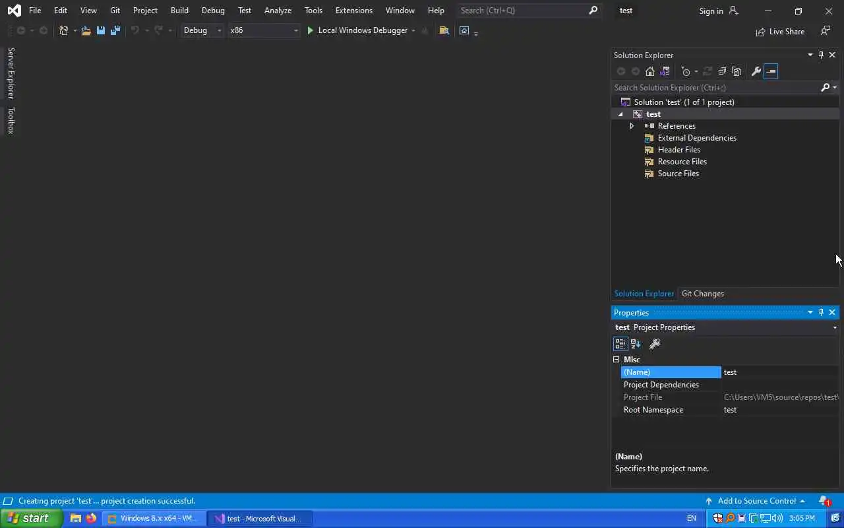Switch to the Git Changes tab
This screenshot has height=528, width=844.
[x=703, y=294]
